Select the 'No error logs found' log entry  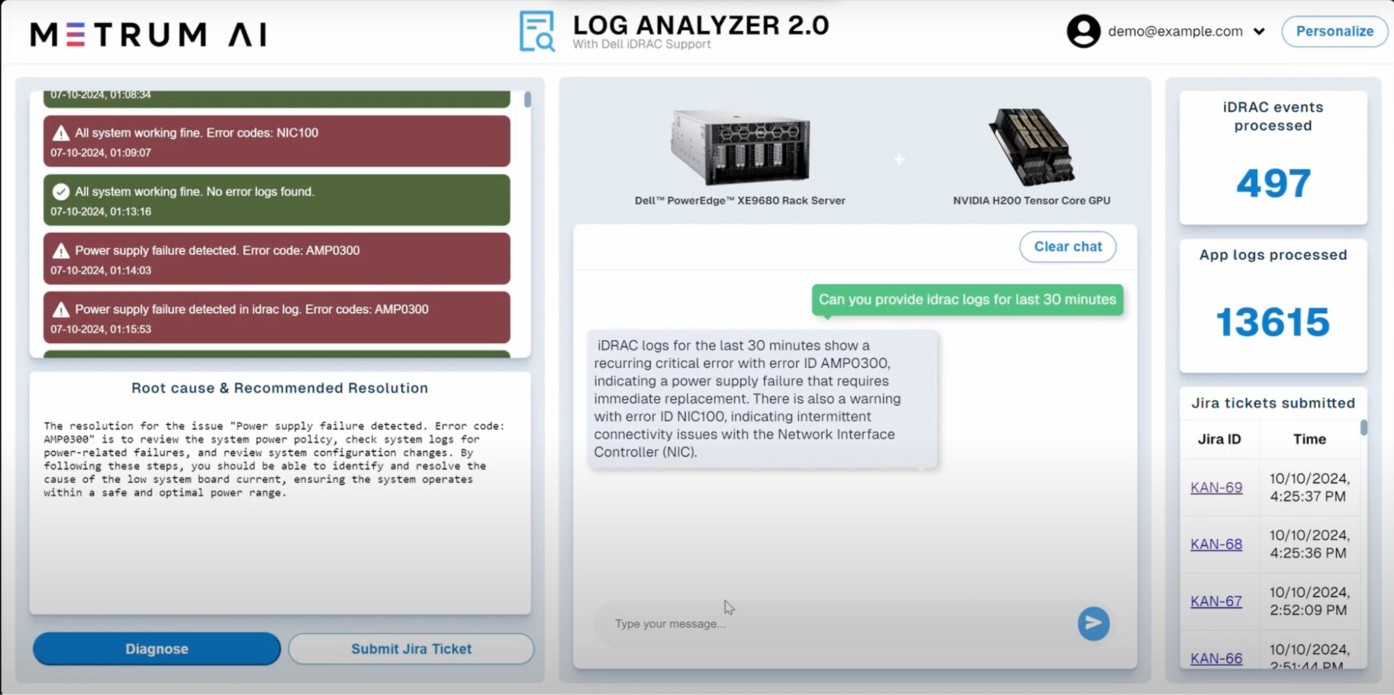(x=277, y=200)
